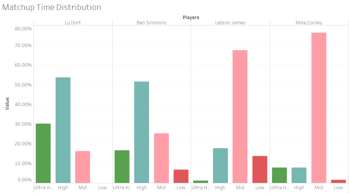Select Ben Simmons' pink Mid bar

point(161,158)
